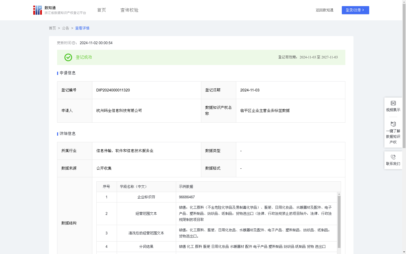Go to 首页 in top navigation
The width and height of the screenshot is (406, 254).
click(x=101, y=10)
